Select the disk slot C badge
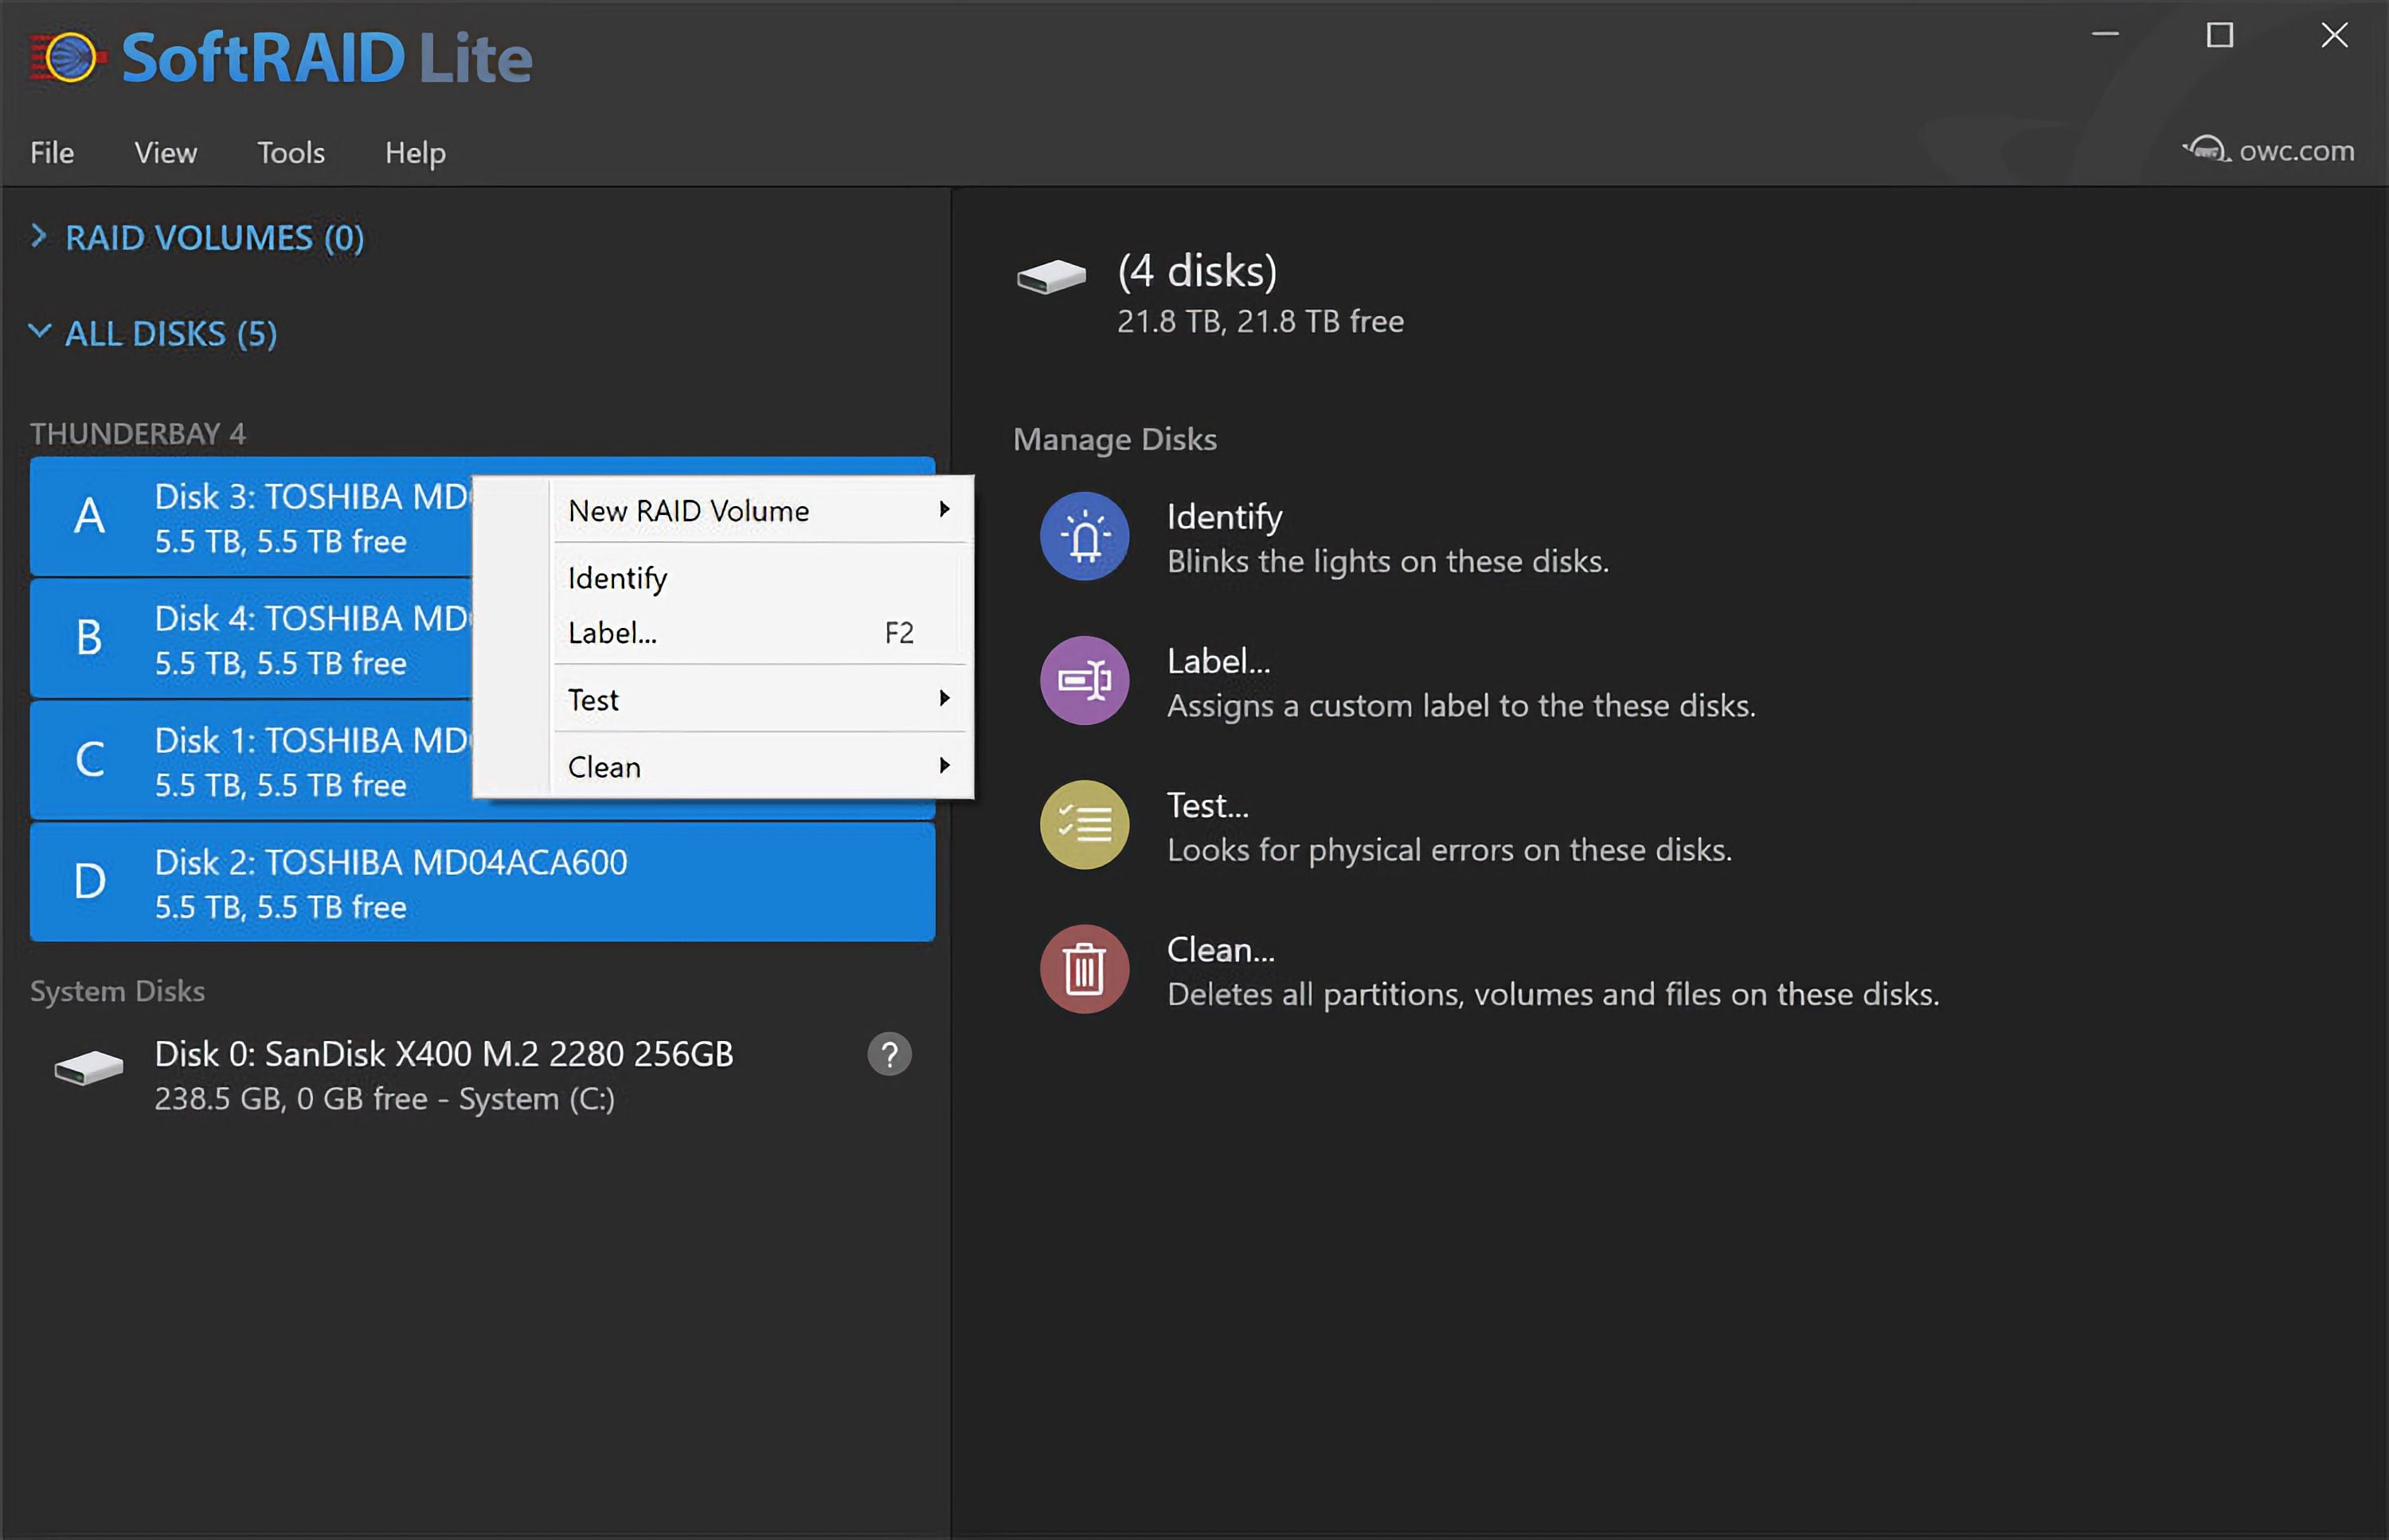The width and height of the screenshot is (2389, 1540). tap(89, 760)
